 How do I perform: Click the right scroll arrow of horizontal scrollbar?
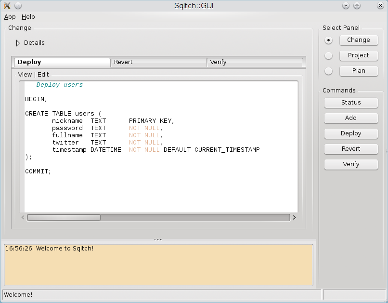coord(294,217)
